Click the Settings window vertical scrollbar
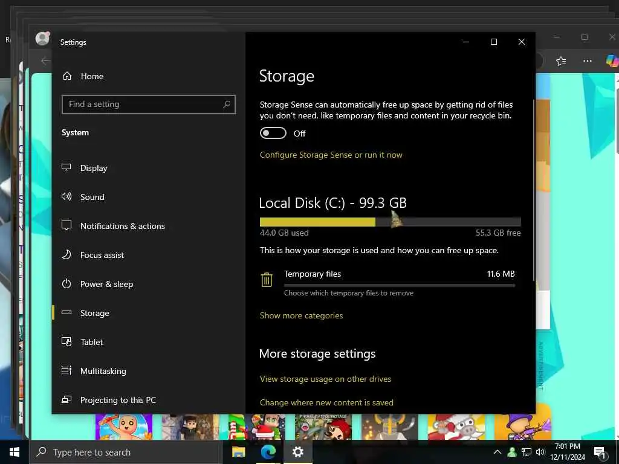 click(534, 190)
